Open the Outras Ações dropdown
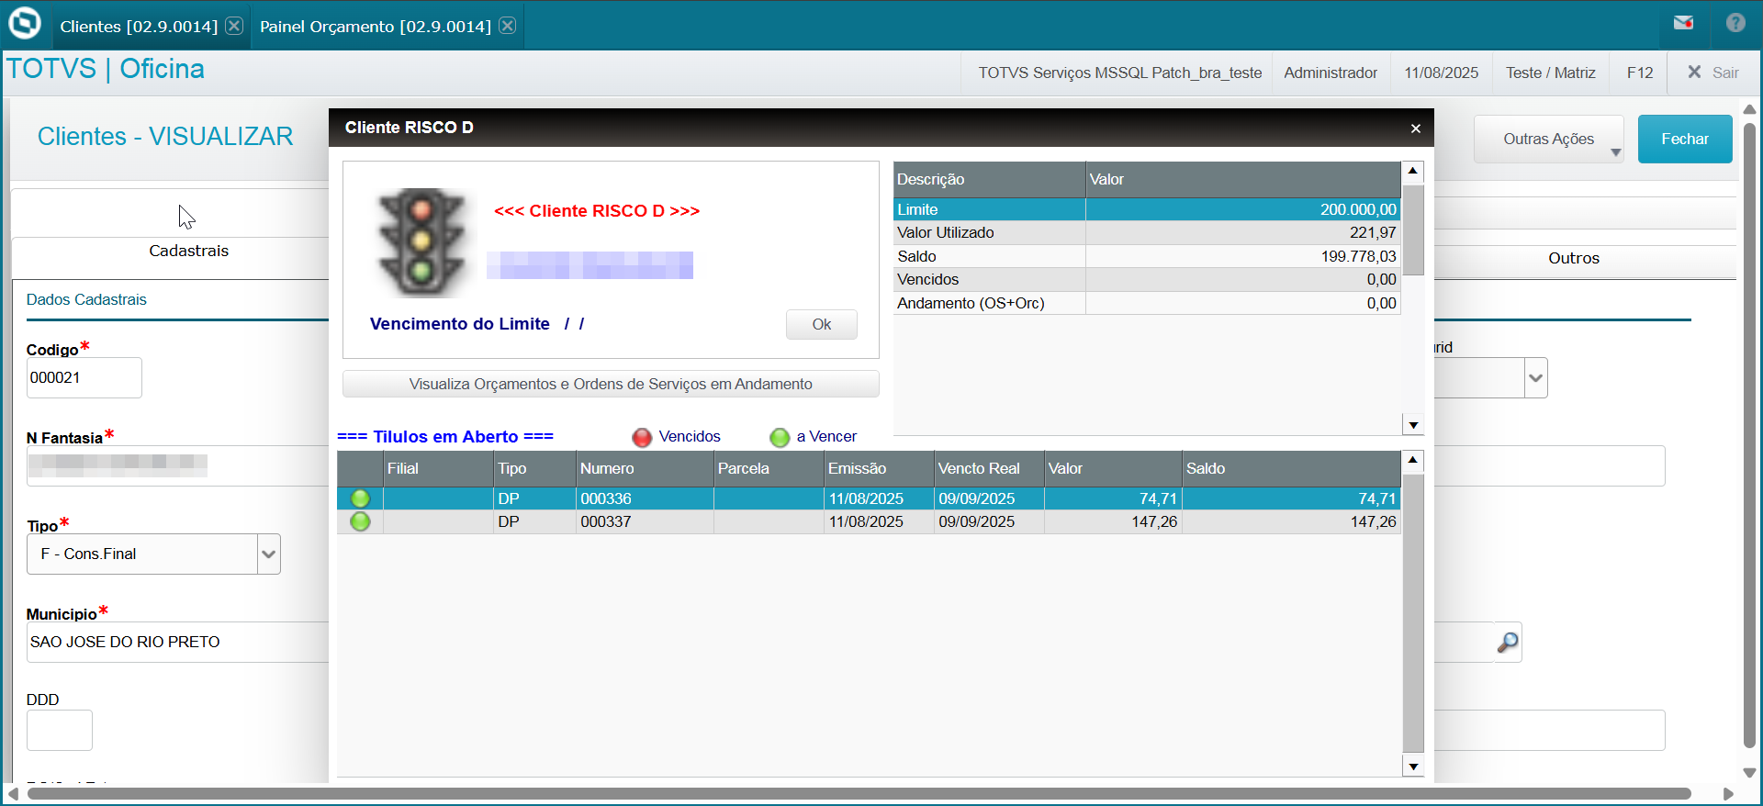The width and height of the screenshot is (1763, 806). 1548,139
